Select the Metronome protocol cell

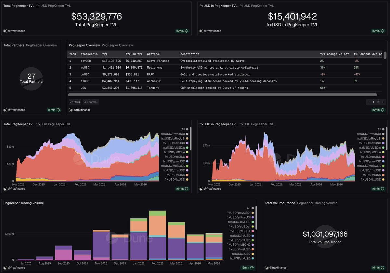coord(155,67)
